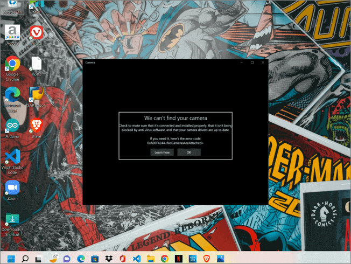351x264 pixels.
Task: Open the Brave desktop icon
Action: point(36,128)
